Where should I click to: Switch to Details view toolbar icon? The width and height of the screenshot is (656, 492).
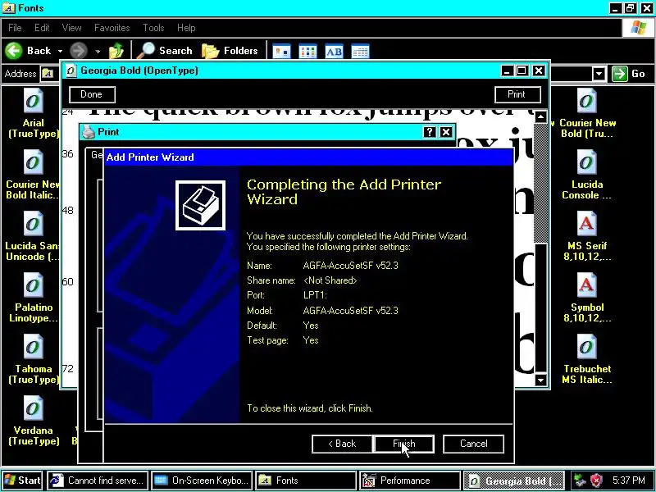coord(360,52)
